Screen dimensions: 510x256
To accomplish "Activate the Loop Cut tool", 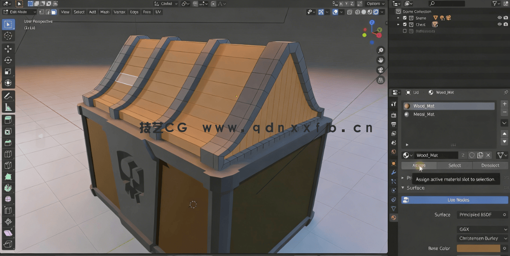I will 8,154.
